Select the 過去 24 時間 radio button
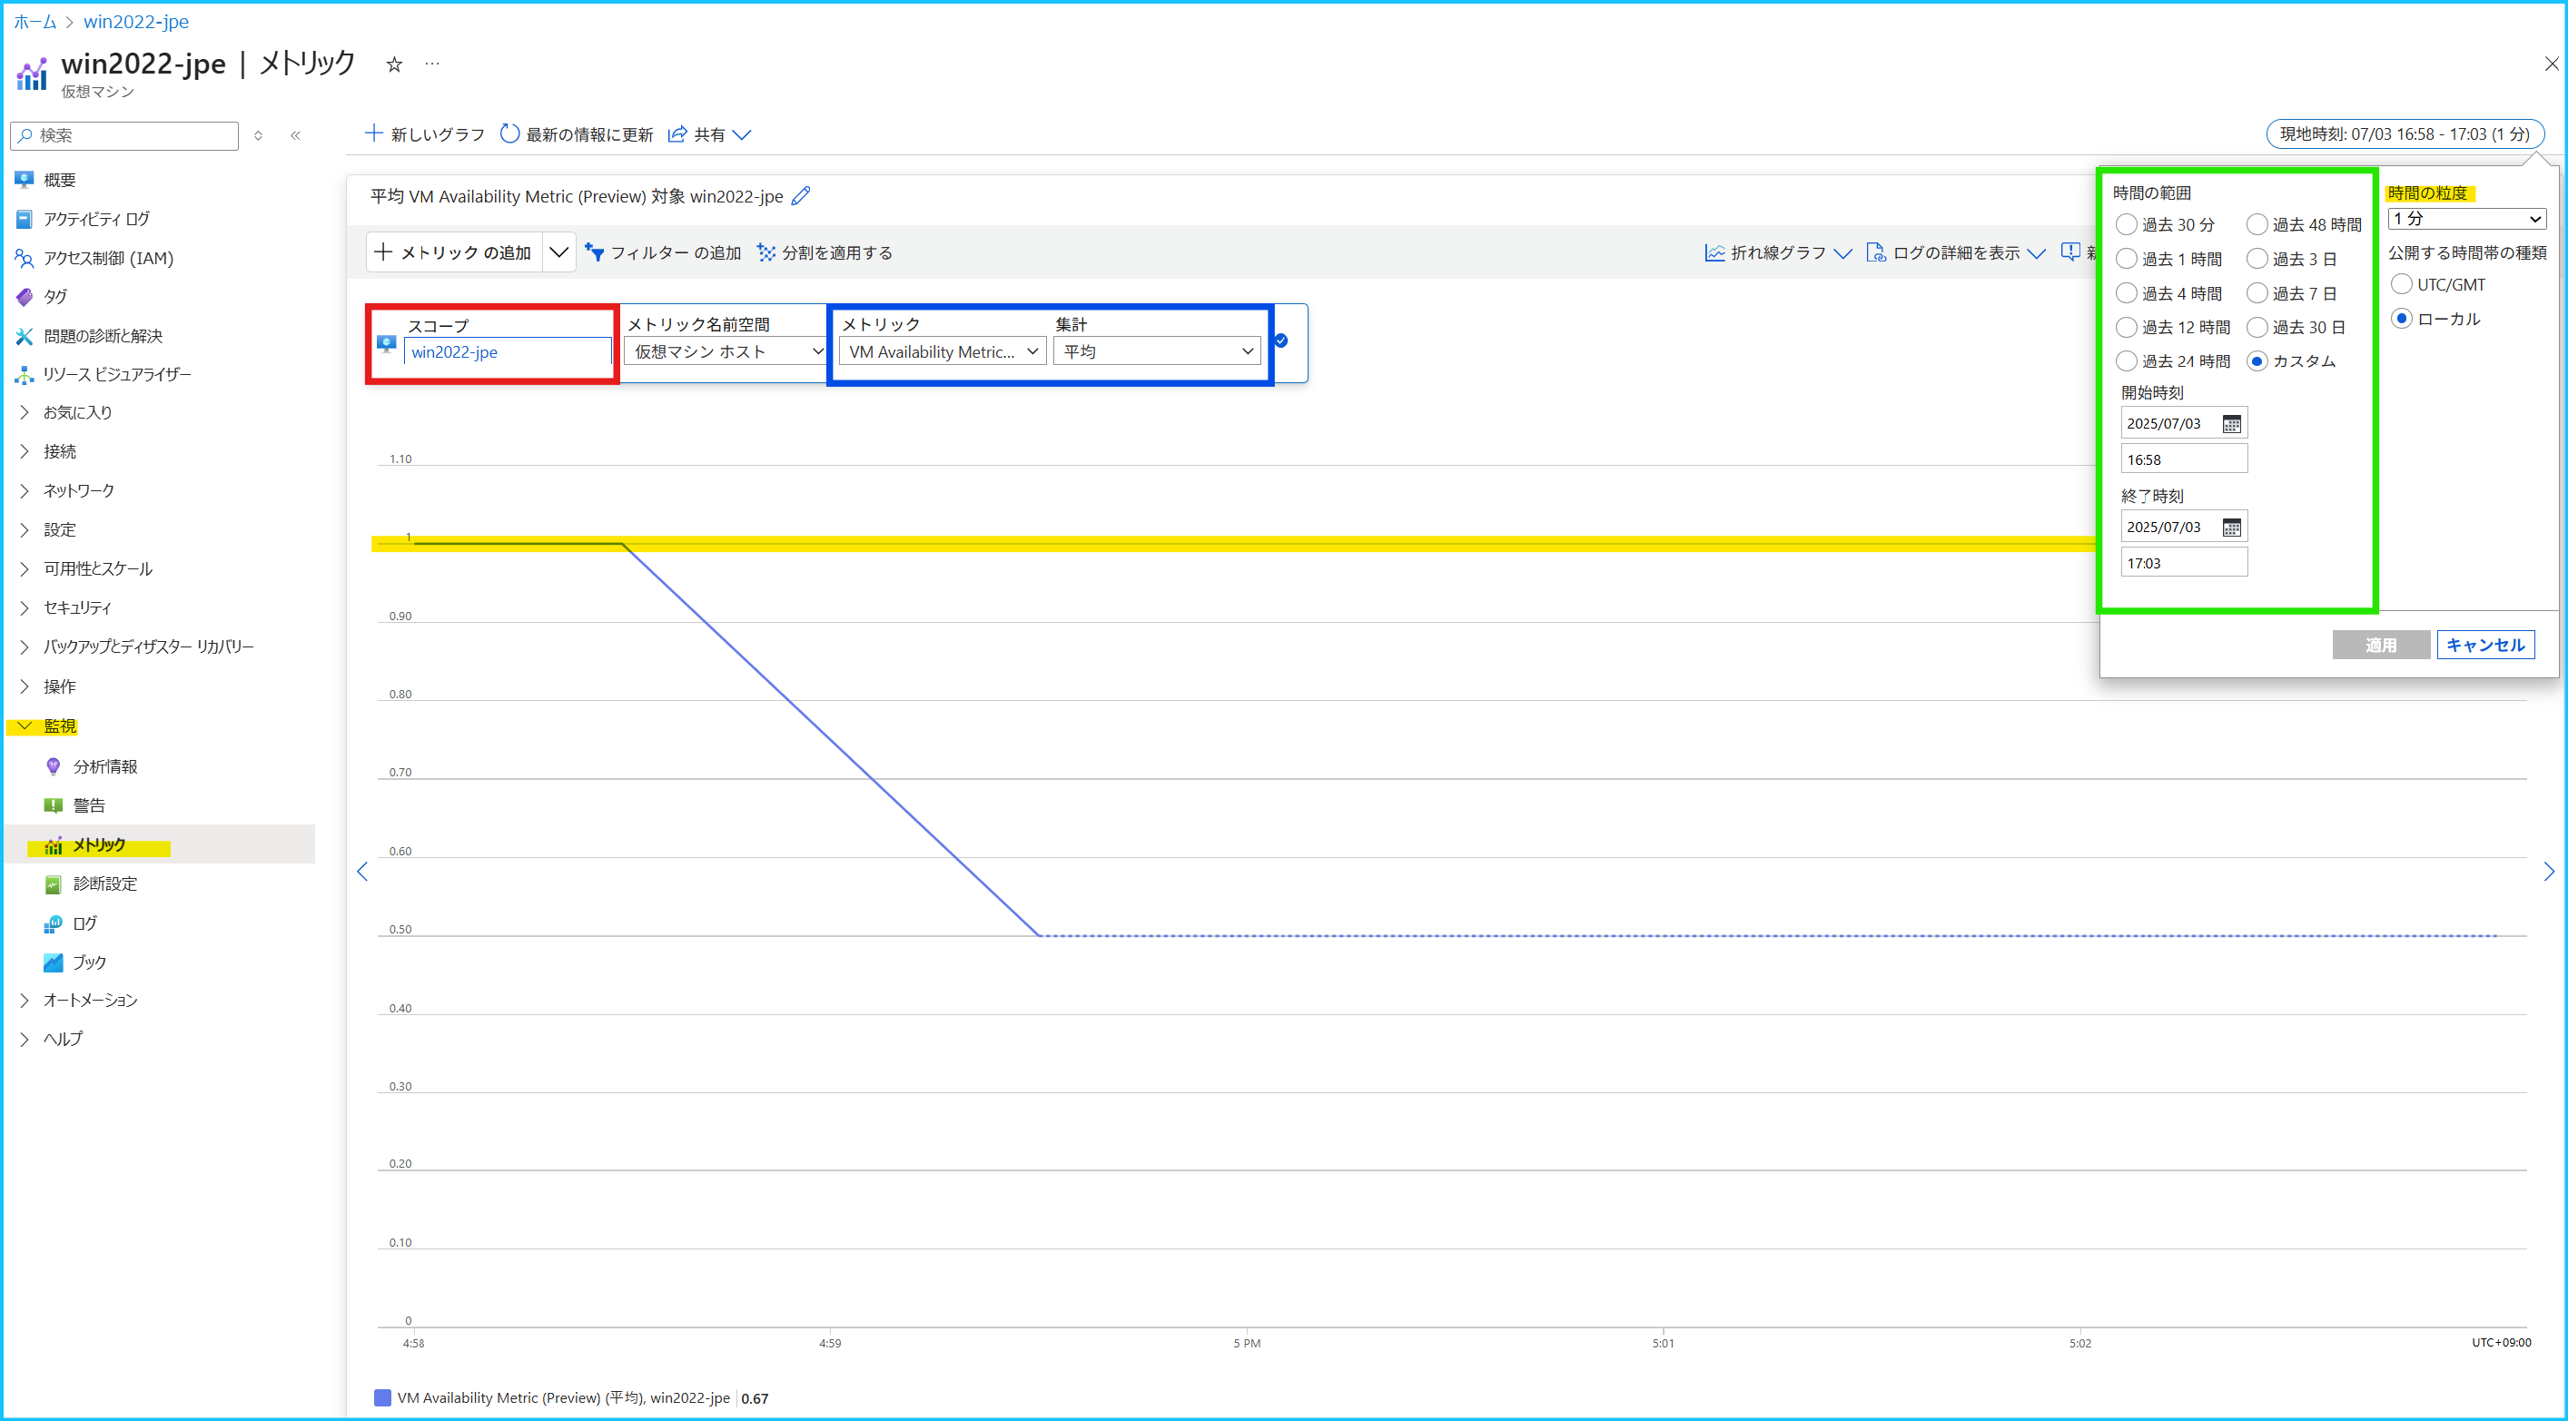The image size is (2568, 1421). point(2127,361)
